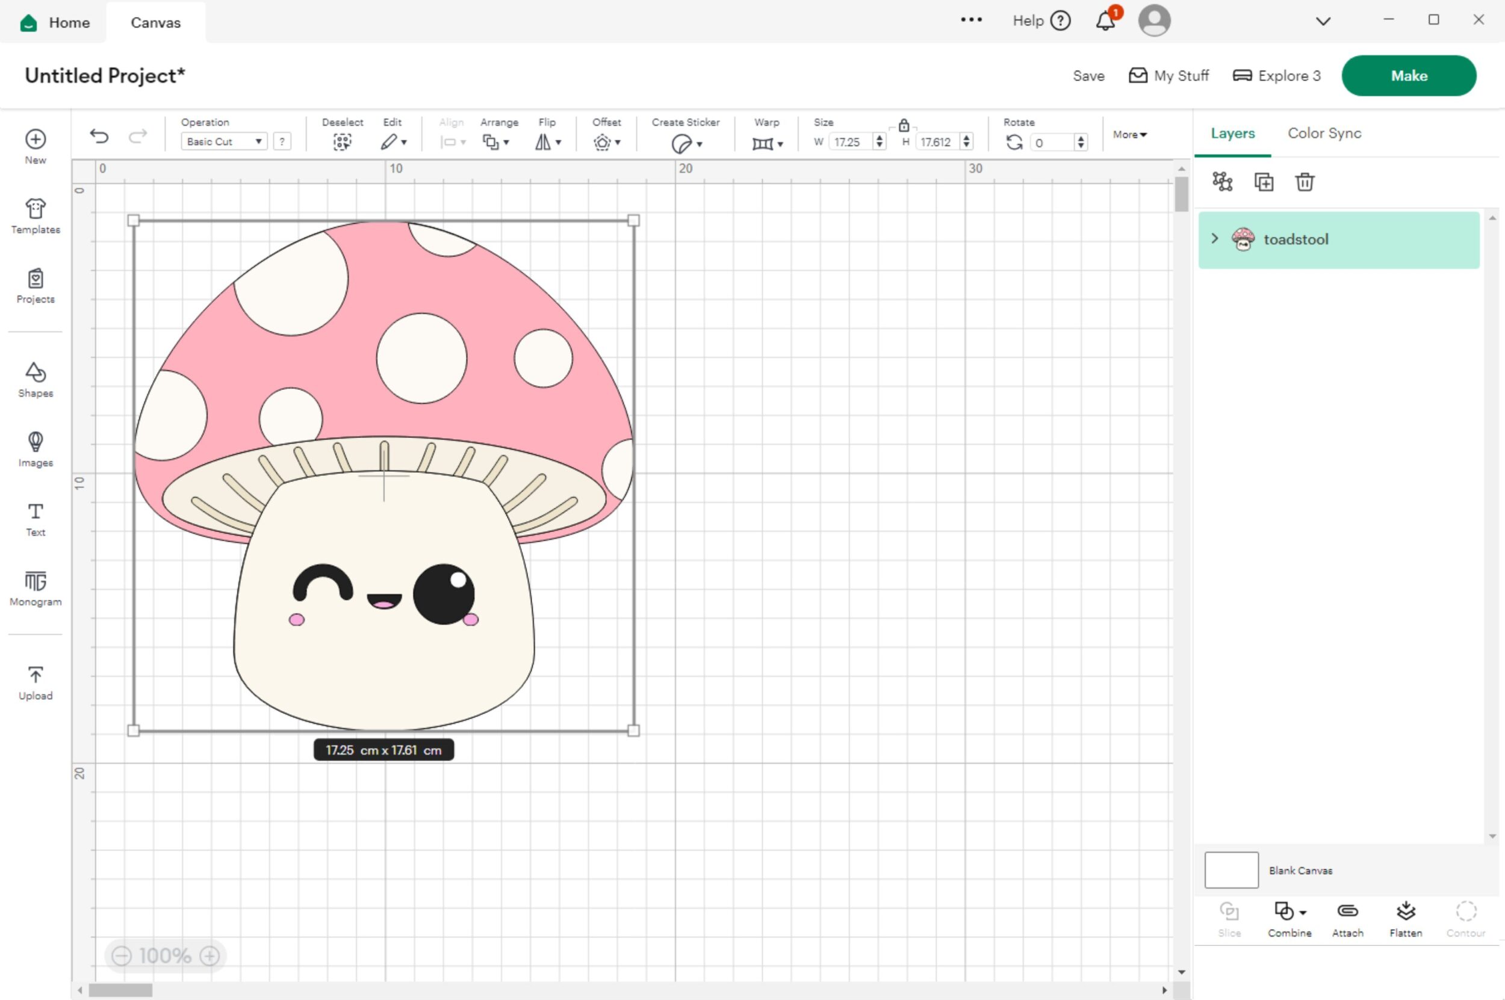The width and height of the screenshot is (1505, 1000).
Task: Open notifications bell icon
Action: [x=1105, y=21]
